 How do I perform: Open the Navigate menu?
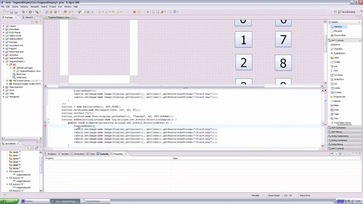coord(35,7)
